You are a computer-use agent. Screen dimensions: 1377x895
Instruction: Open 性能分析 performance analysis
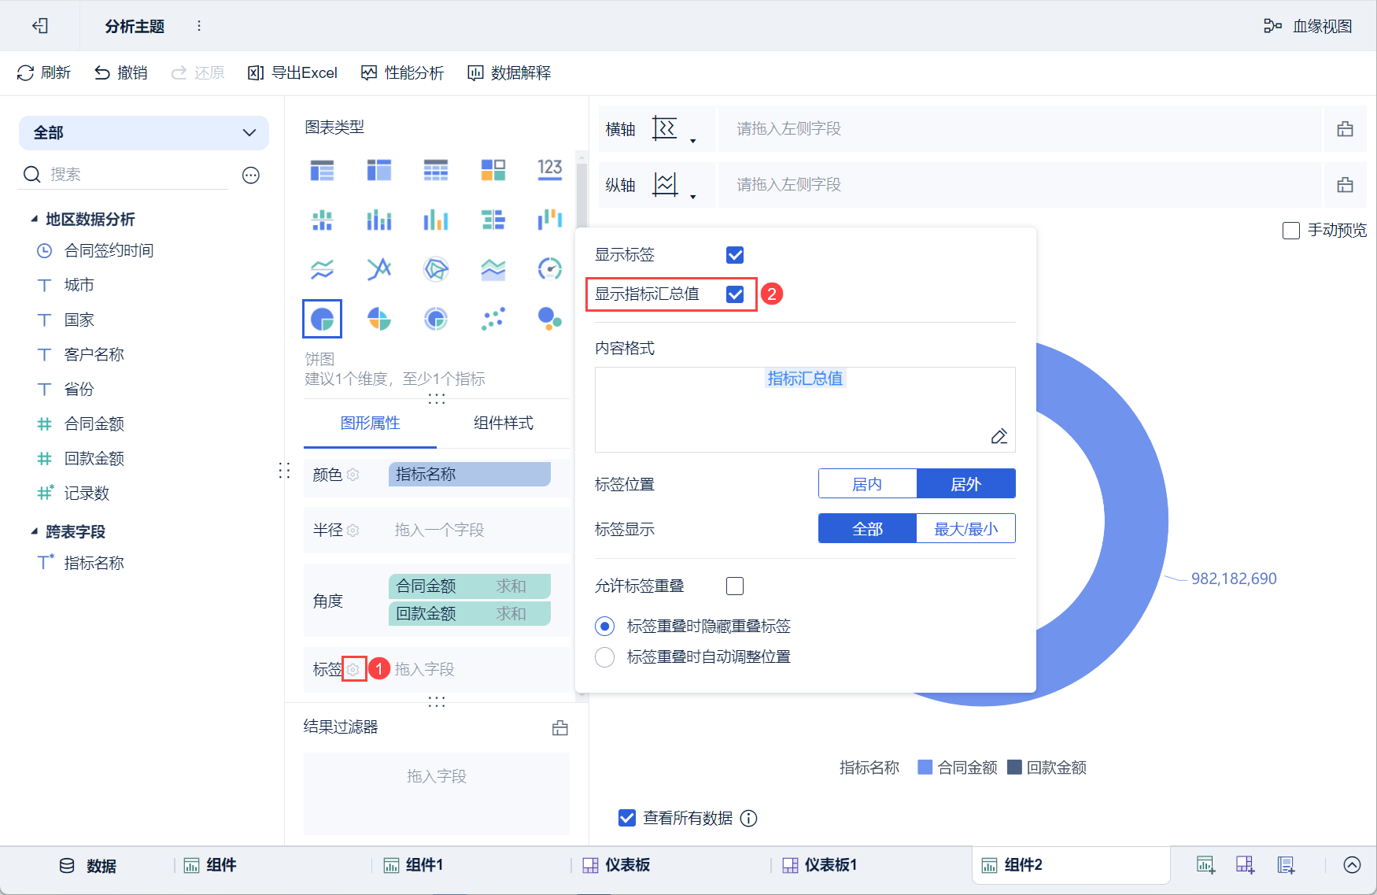coord(403,72)
